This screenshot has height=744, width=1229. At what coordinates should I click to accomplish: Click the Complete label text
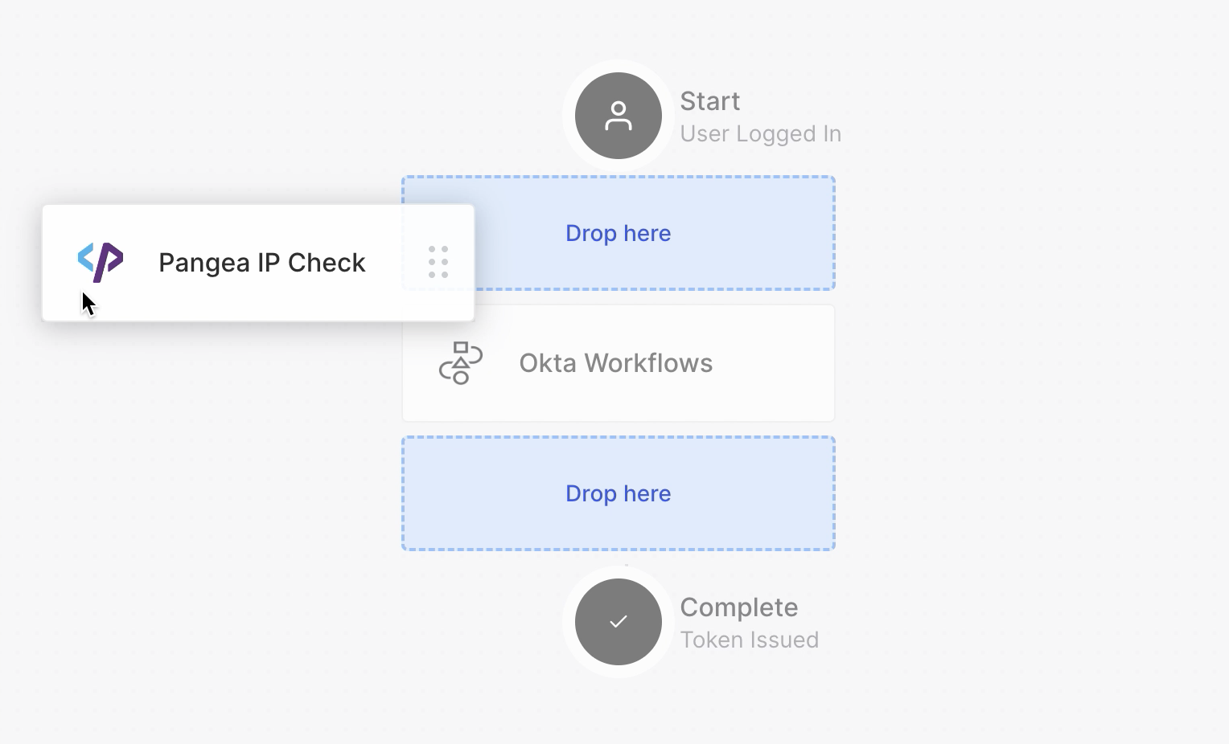739,607
